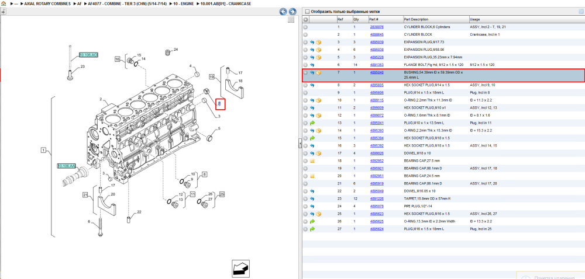Expand the breadcrumb ellipsis item
The height and width of the screenshot is (279, 585).
16,4
